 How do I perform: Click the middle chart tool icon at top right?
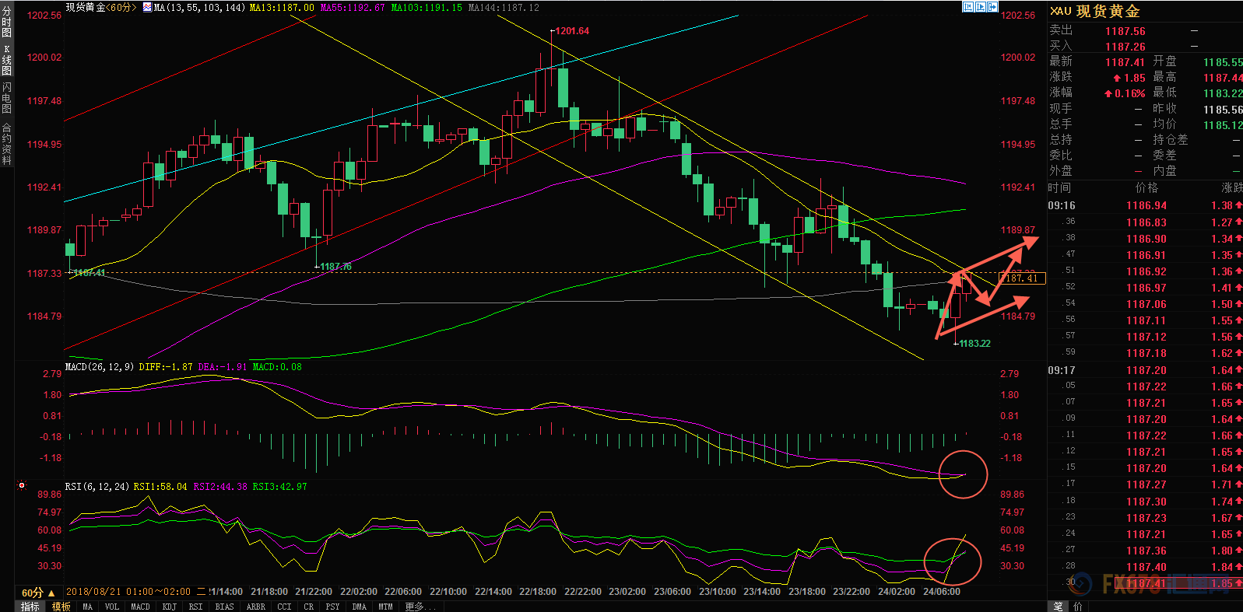(x=981, y=7)
